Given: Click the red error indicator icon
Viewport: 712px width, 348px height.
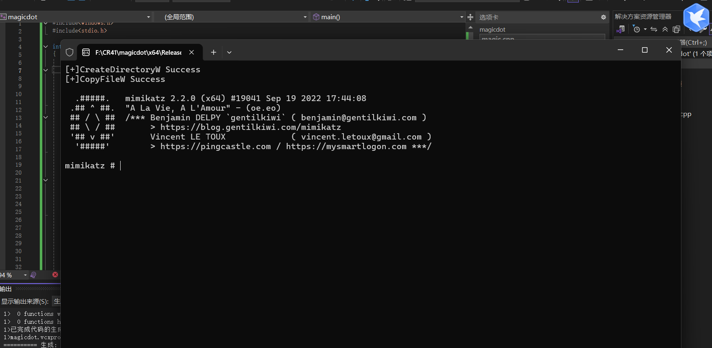Looking at the screenshot, I should pyautogui.click(x=55, y=274).
